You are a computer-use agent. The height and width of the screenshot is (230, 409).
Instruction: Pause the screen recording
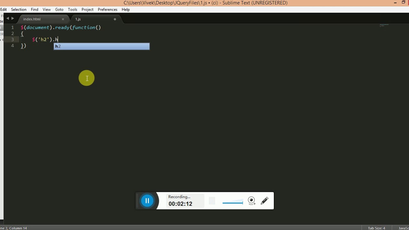pos(147,201)
